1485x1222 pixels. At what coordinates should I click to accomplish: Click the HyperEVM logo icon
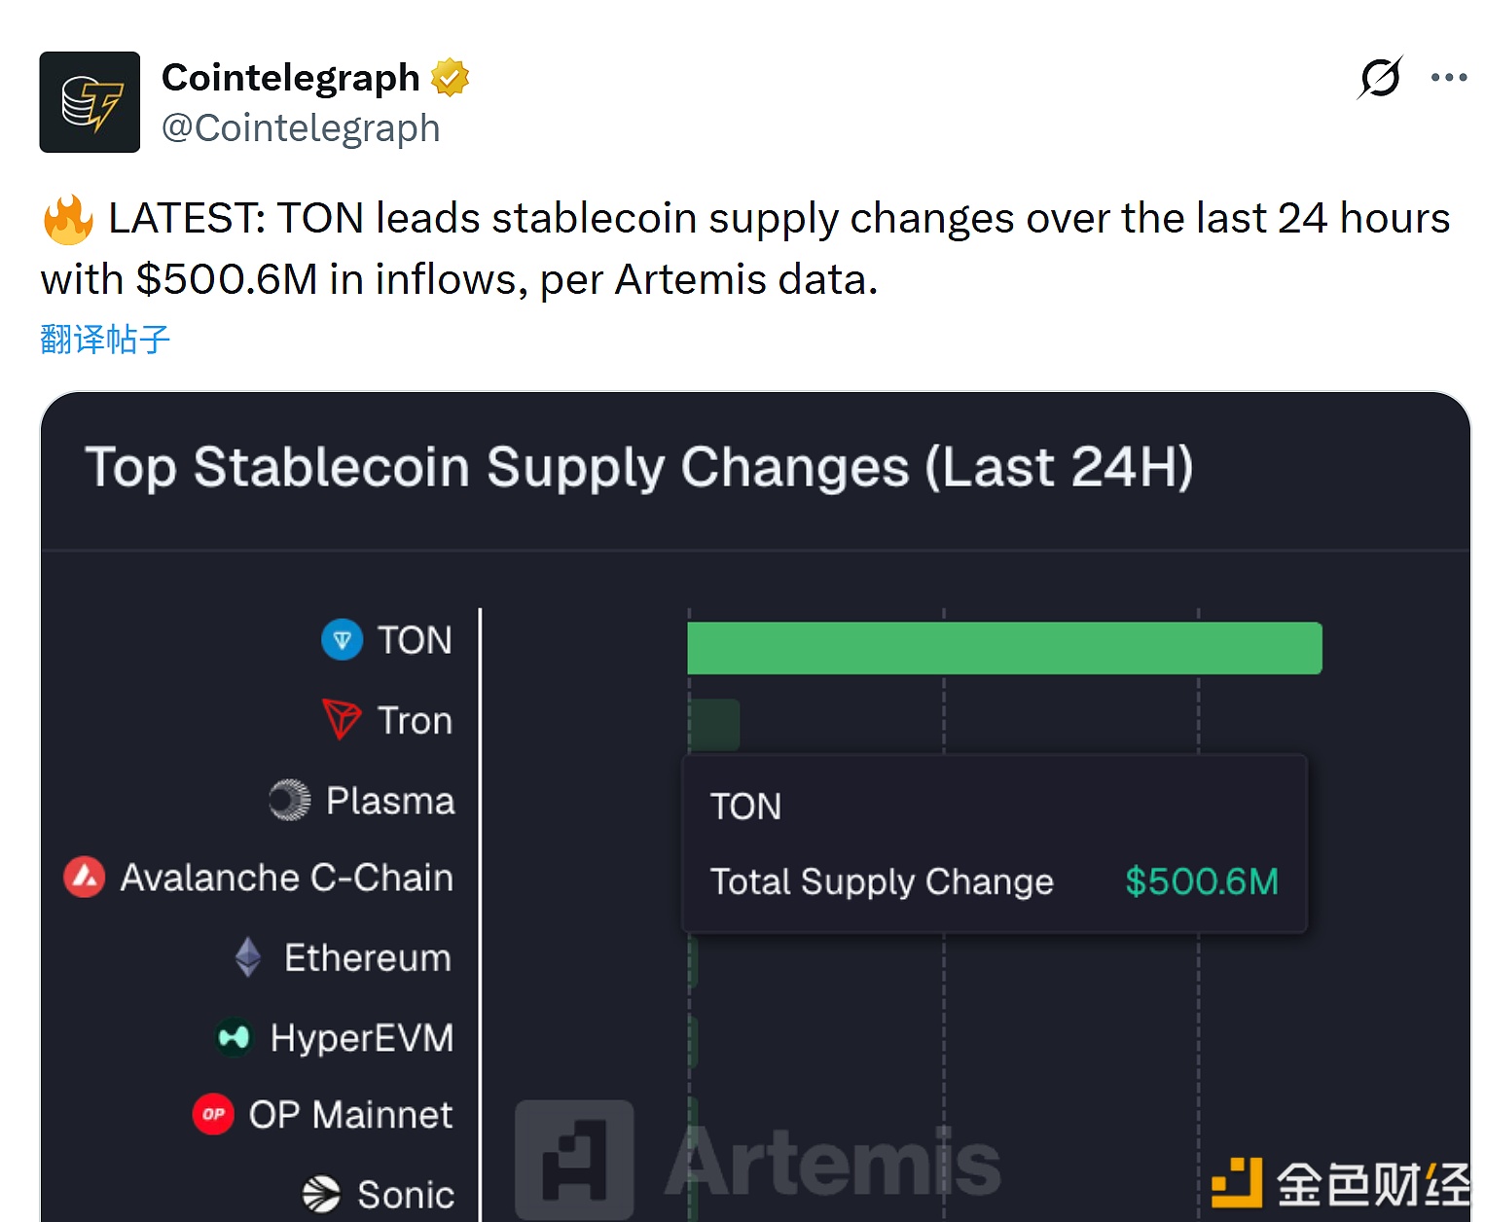[234, 1037]
